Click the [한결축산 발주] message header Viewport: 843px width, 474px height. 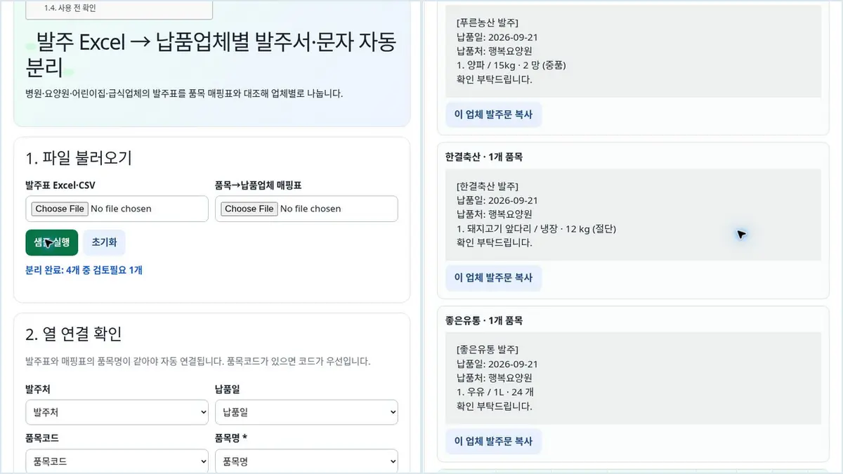coord(488,186)
